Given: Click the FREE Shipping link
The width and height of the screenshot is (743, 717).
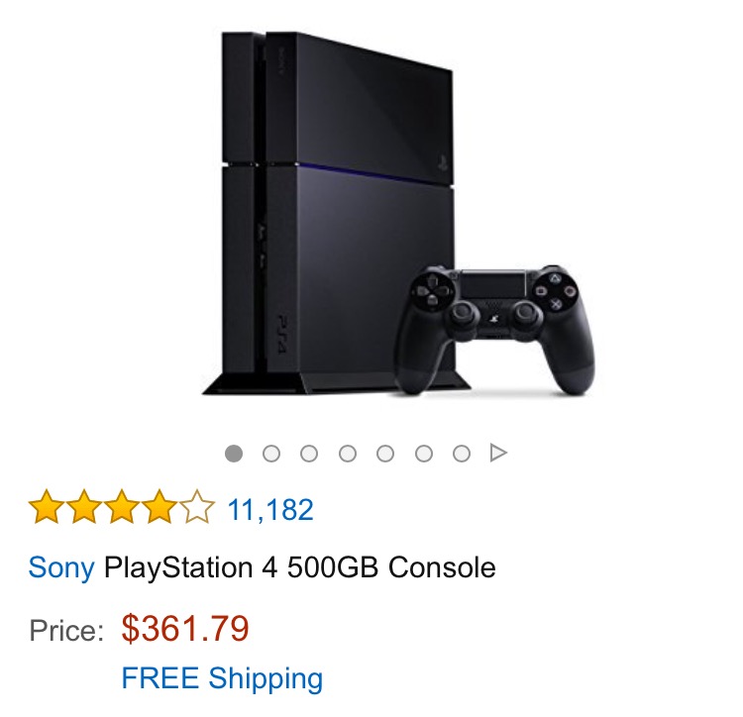Looking at the screenshot, I should [x=222, y=678].
